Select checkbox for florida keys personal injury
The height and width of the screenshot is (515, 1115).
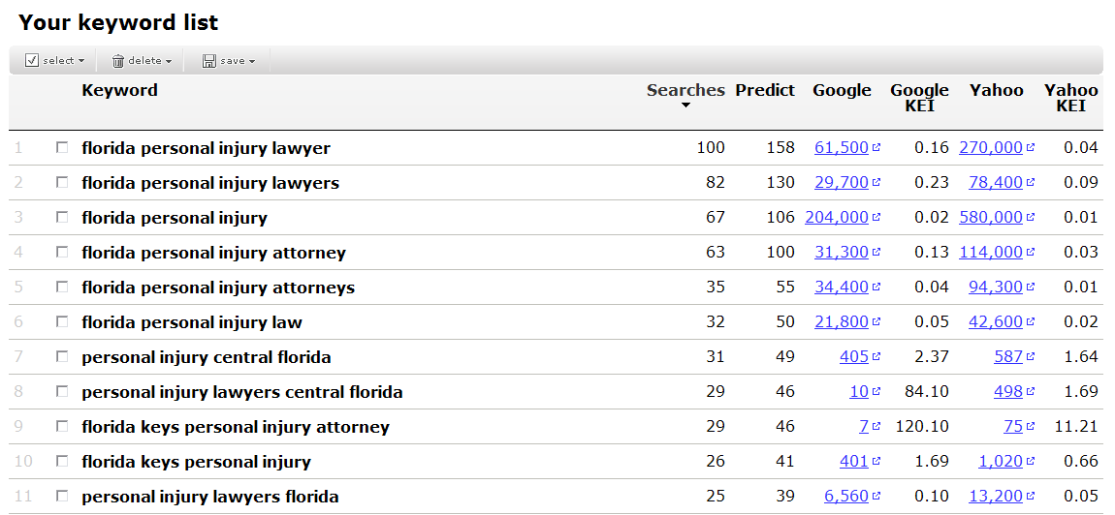(62, 462)
